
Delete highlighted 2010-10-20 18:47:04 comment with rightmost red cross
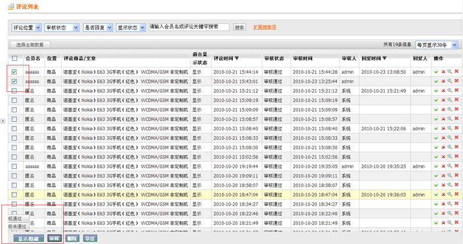pyautogui.click(x=457, y=194)
